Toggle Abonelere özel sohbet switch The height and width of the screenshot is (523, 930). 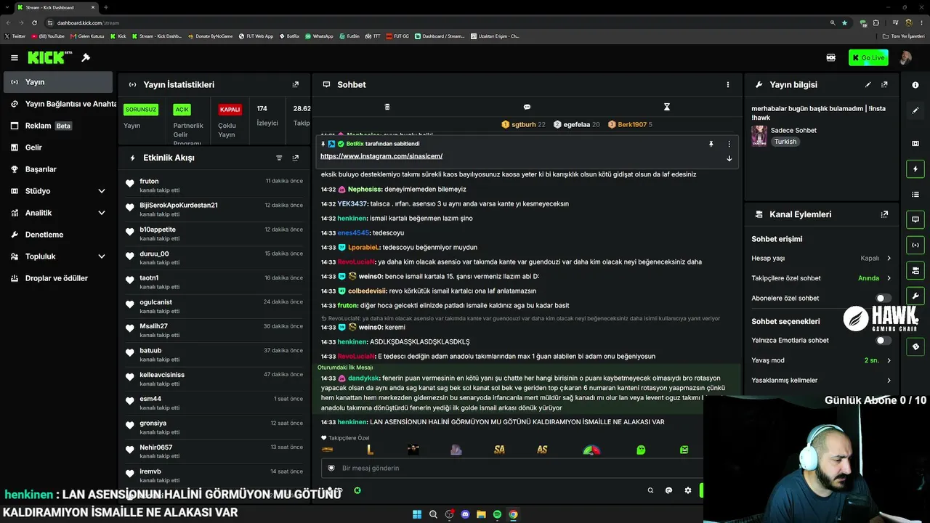point(883,298)
